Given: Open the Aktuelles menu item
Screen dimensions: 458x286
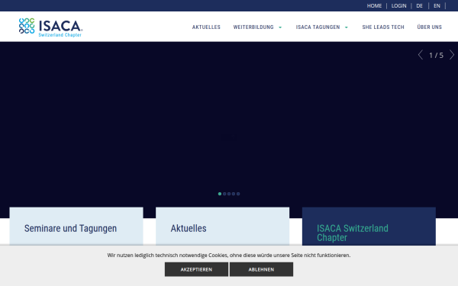Looking at the screenshot, I should coord(206,27).
